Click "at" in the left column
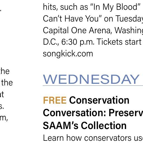This screenshot has width=143, height=143. [2, 94]
